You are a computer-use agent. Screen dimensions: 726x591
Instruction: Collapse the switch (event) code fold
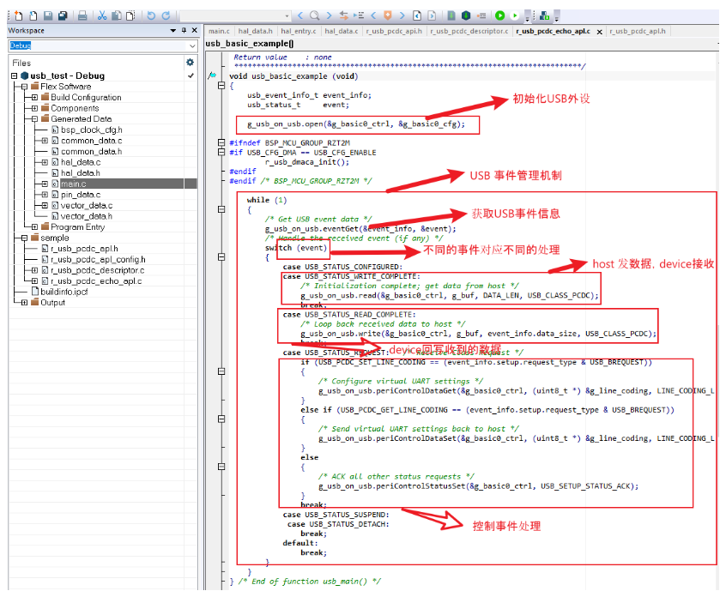(221, 256)
